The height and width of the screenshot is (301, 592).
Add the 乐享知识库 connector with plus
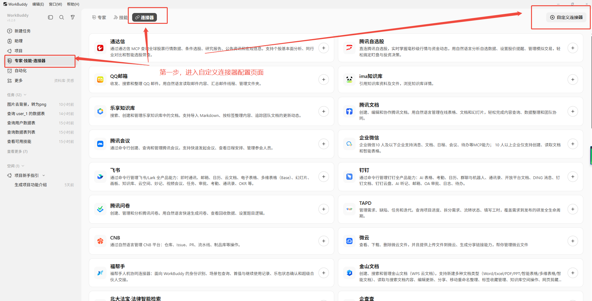pos(324,111)
